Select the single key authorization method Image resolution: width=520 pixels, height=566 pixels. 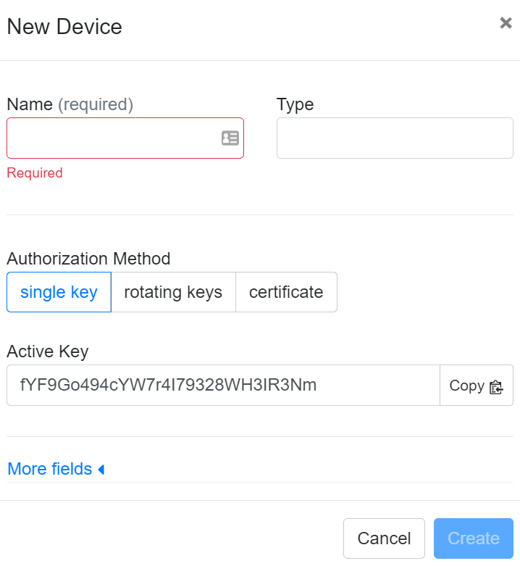[59, 292]
